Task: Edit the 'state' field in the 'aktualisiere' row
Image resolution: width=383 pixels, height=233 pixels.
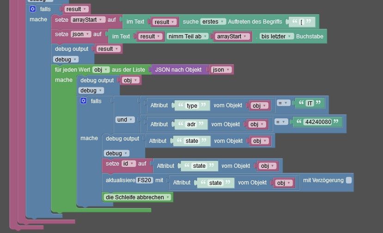Action: (215, 183)
